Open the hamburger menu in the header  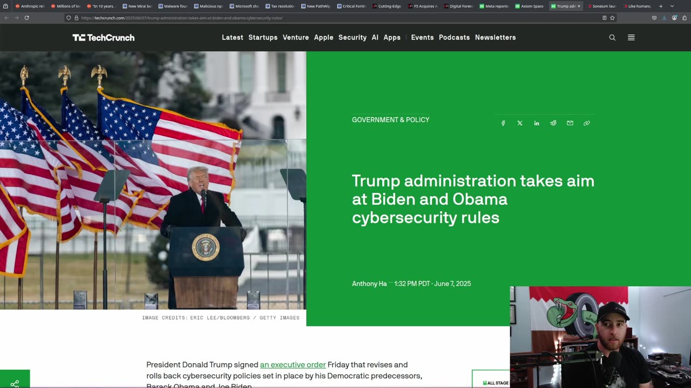tap(631, 37)
